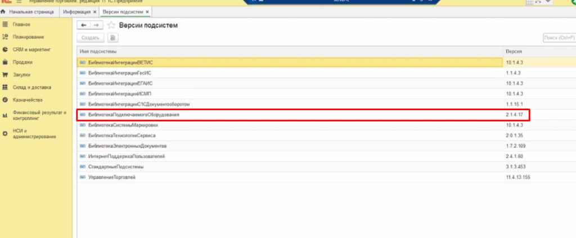Click version value 3.1.3.453
The image size is (576, 238).
click(x=516, y=167)
